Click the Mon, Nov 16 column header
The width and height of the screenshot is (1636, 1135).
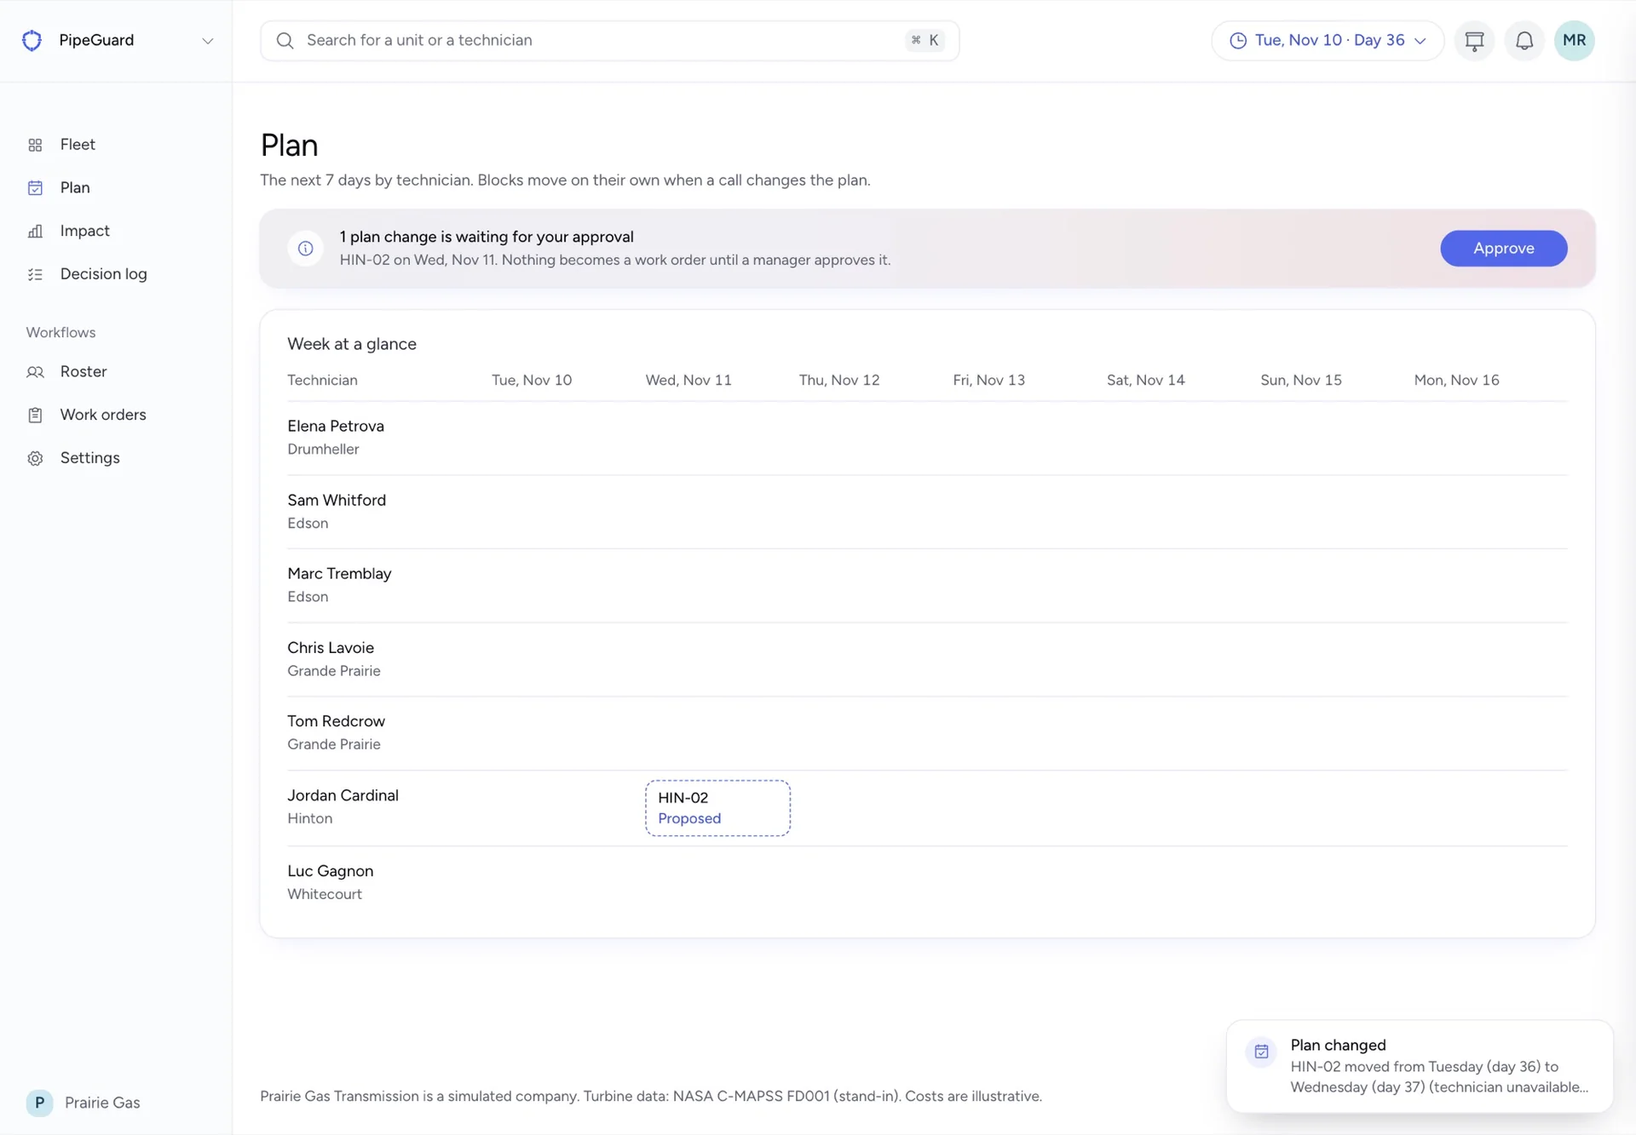pyautogui.click(x=1456, y=381)
